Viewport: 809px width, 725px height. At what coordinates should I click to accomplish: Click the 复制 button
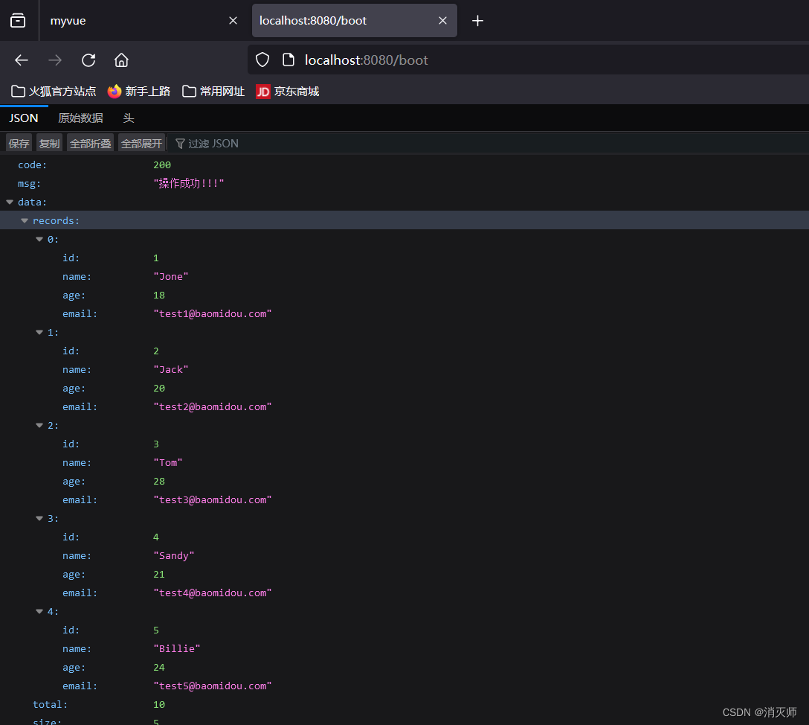click(x=49, y=143)
